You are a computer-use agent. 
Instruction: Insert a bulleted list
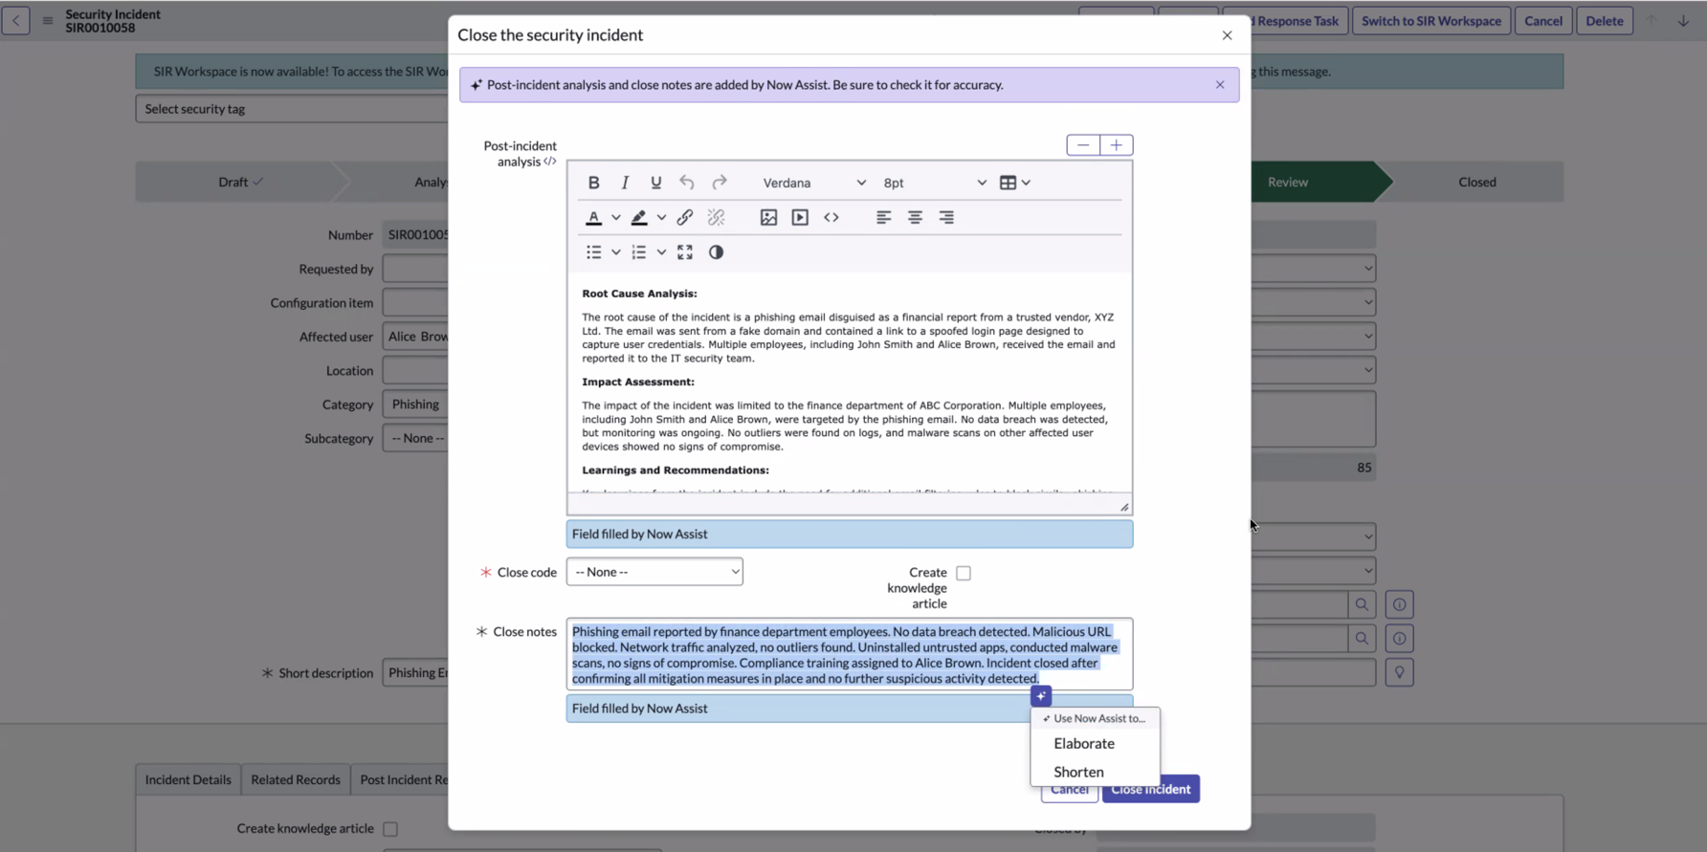(593, 252)
